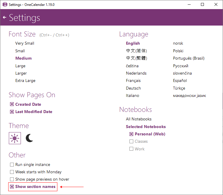Select the light theme sun icon

click(15, 138)
